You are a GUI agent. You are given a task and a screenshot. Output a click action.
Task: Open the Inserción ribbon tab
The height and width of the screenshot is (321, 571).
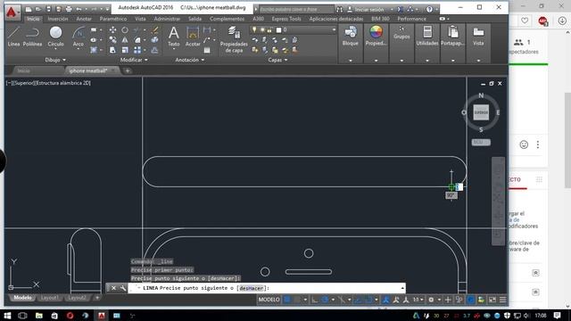pyautogui.click(x=58, y=19)
